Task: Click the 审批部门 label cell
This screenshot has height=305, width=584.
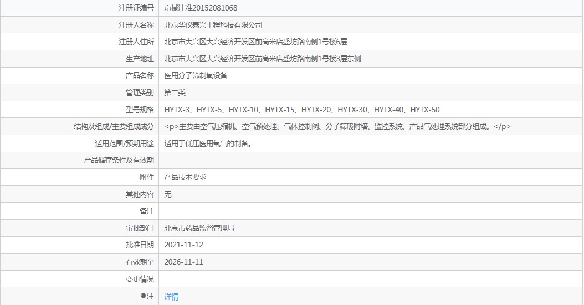Action: pos(80,228)
